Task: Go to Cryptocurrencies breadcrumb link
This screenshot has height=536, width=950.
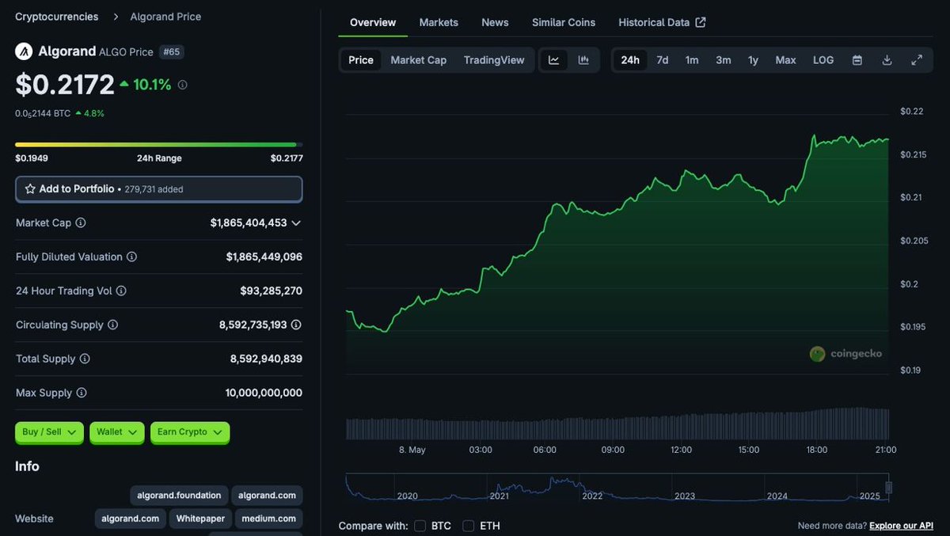Action: point(57,17)
